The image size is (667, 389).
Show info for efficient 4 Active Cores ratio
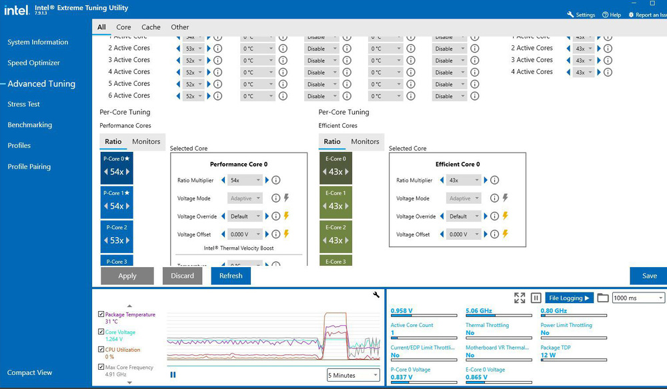[x=608, y=72]
